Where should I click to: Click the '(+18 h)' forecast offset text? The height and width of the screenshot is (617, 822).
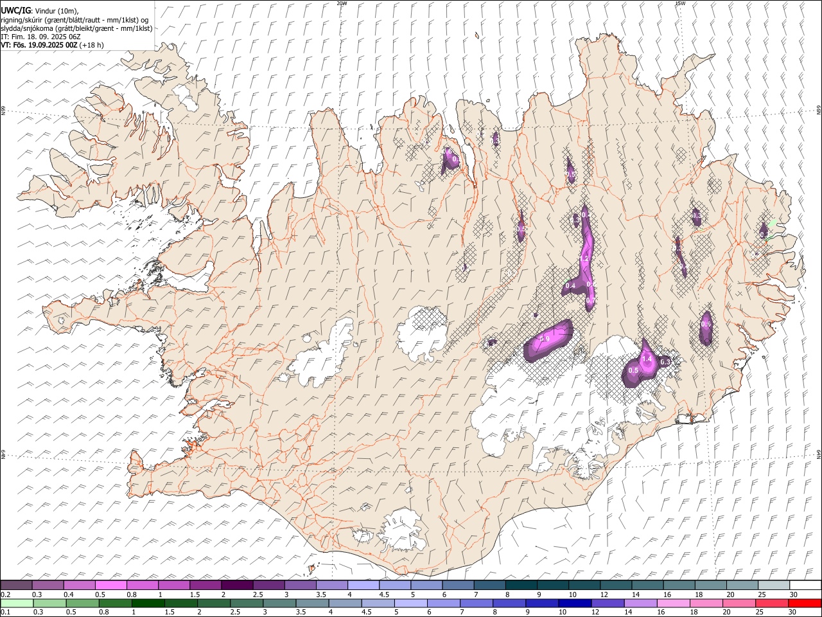tap(92, 45)
